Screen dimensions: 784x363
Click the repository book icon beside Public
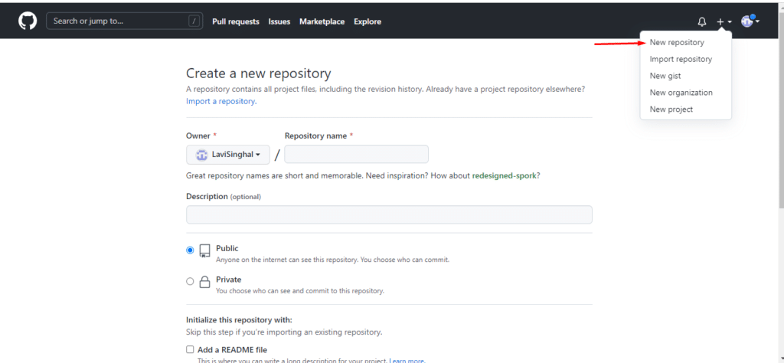coord(204,251)
